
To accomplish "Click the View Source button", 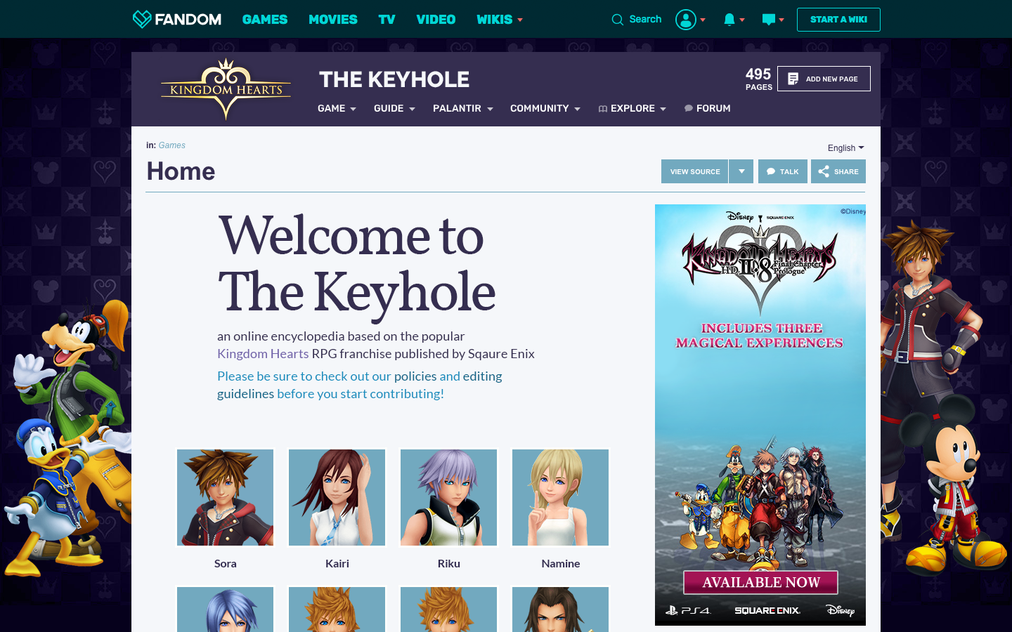I will coord(695,171).
